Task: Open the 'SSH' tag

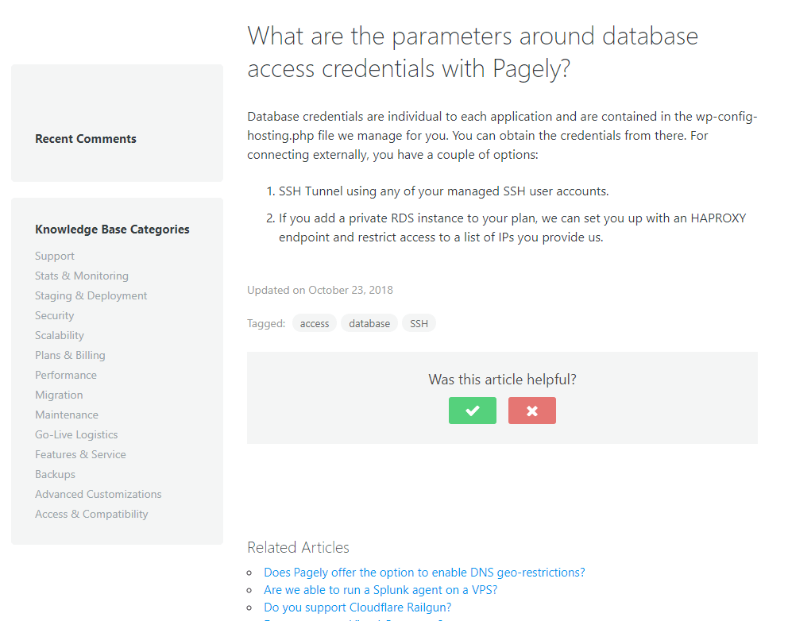Action: [x=419, y=323]
